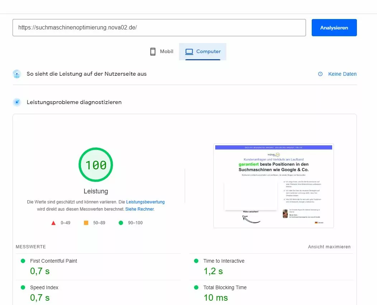Click the URL input field

point(159,28)
